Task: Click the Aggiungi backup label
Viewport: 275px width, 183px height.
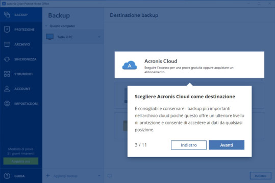Action: coord(65,176)
